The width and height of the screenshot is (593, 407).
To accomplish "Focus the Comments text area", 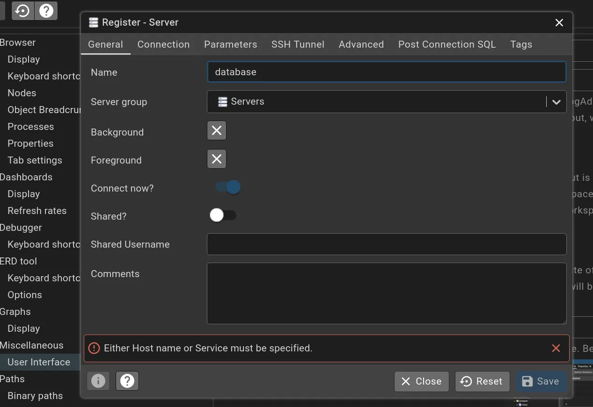I will tap(386, 293).
